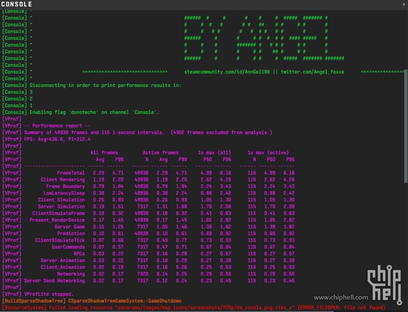Select the FrameTotal row label
The height and width of the screenshot is (312, 408).
pyautogui.click(x=71, y=173)
